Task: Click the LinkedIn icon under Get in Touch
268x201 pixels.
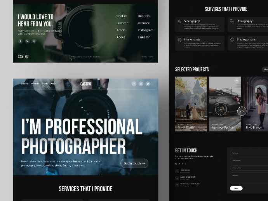Action: point(176,164)
